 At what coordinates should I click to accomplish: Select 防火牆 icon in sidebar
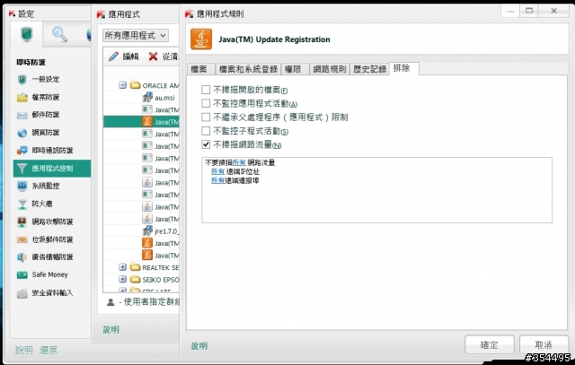tap(22, 204)
